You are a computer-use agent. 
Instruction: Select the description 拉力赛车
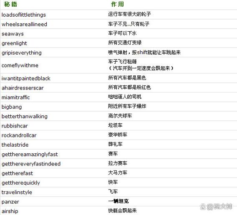point(118,163)
